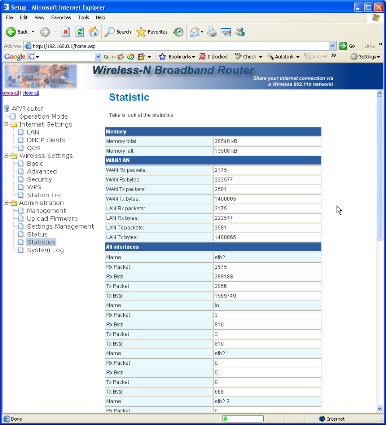
Task: Open the Back button history dropdown arrow
Action: pyautogui.click(x=33, y=32)
